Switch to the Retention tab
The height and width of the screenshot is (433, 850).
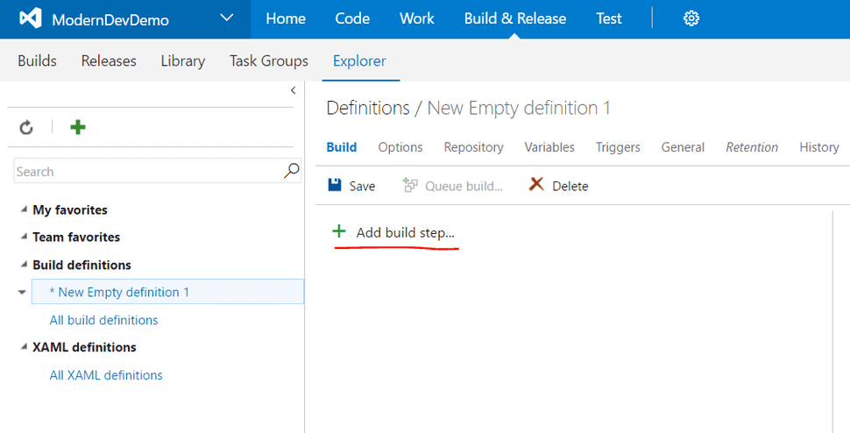(x=752, y=147)
